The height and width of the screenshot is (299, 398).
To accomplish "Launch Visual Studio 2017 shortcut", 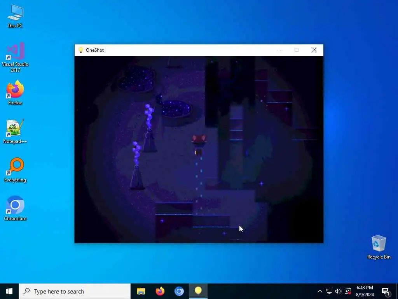I will pos(15,57).
